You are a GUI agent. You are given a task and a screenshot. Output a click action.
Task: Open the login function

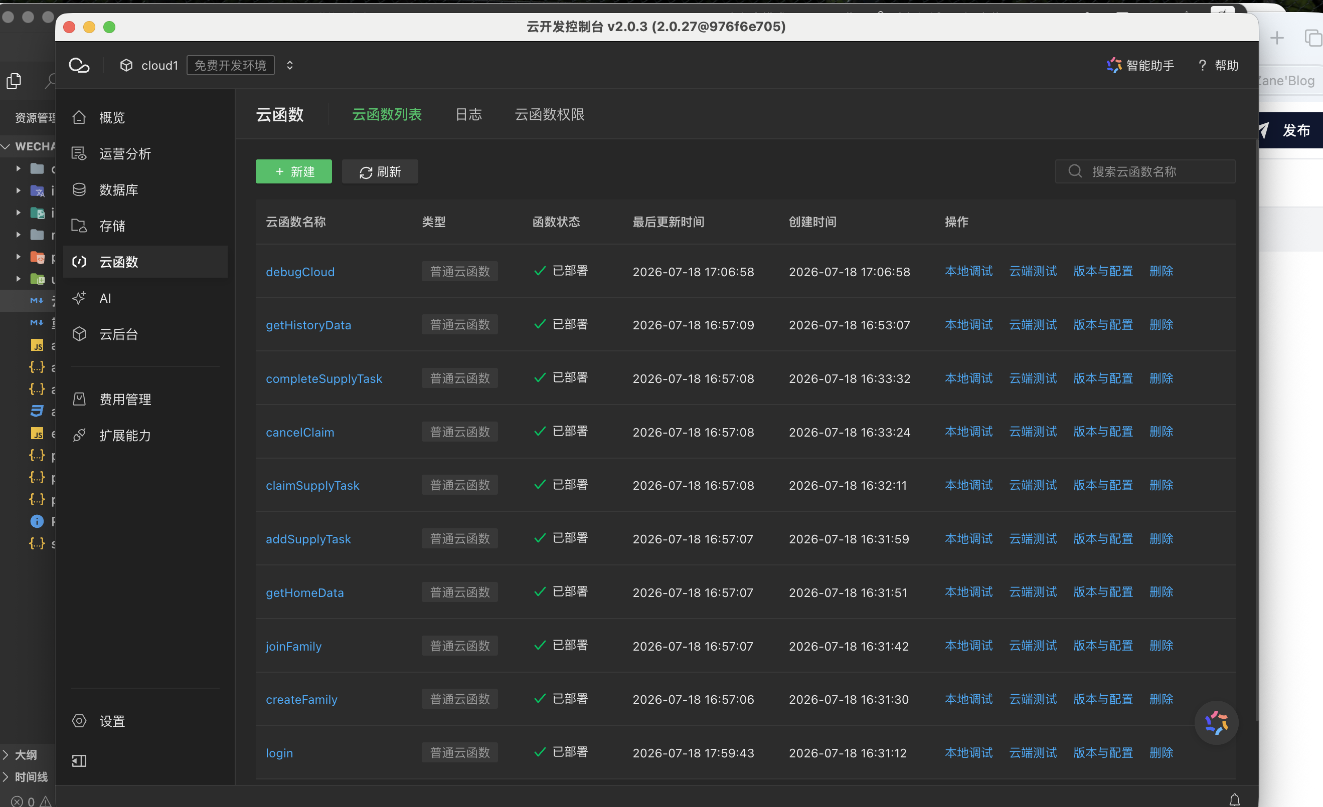280,753
